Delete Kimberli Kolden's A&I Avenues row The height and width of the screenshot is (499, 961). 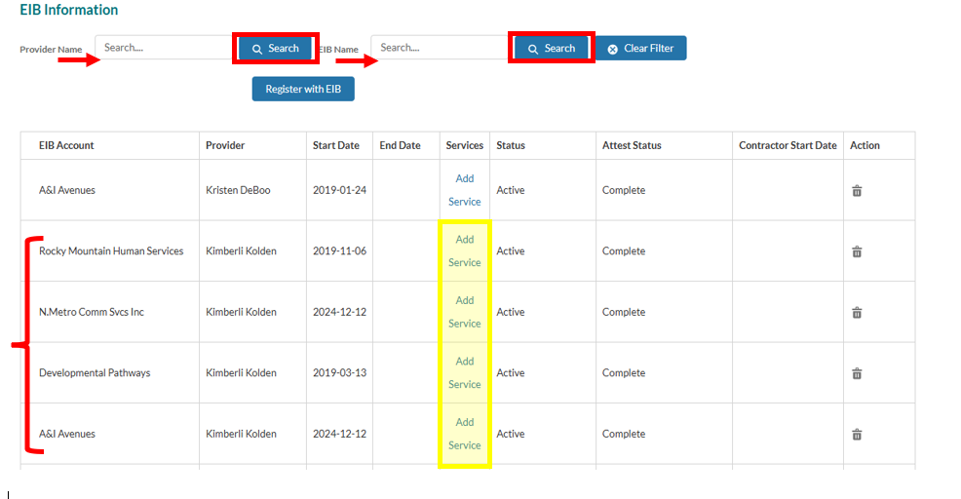[x=857, y=434]
